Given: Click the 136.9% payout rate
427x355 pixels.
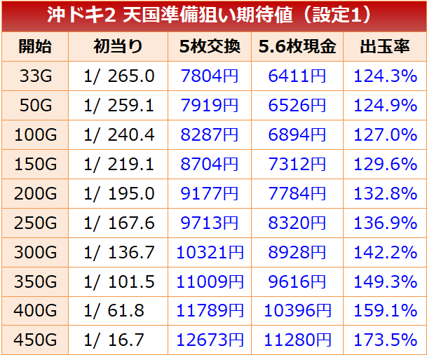Looking at the screenshot, I should [x=386, y=223].
